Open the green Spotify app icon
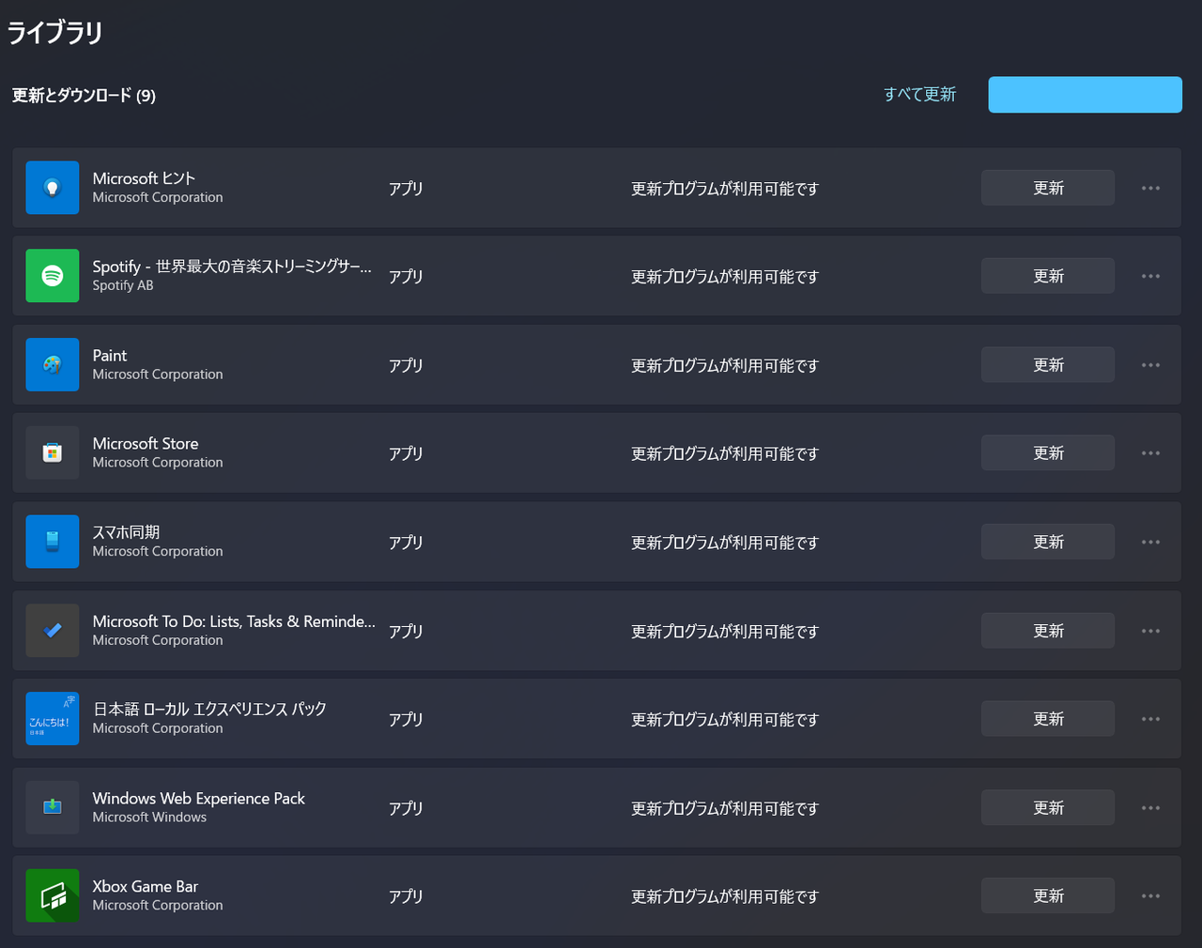 pyautogui.click(x=53, y=276)
